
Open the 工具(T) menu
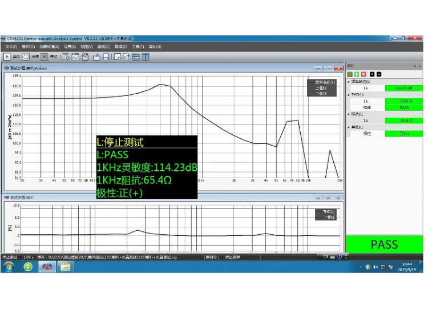pyautogui.click(x=138, y=46)
